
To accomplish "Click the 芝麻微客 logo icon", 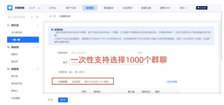I will 10,8.
